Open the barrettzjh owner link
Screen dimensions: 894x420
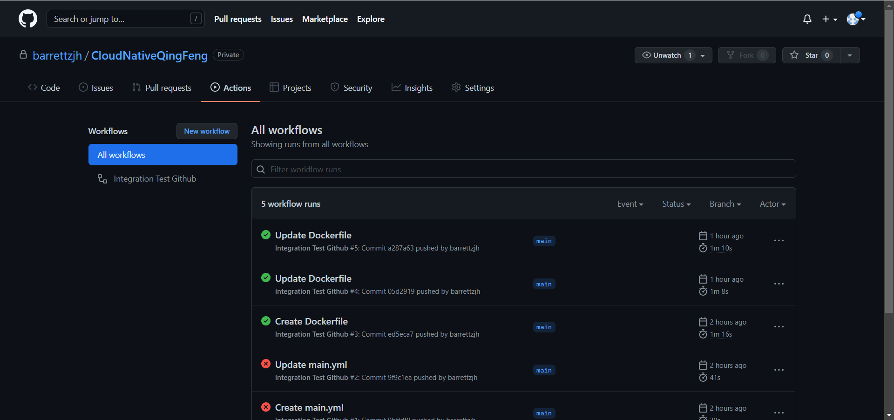click(x=57, y=55)
